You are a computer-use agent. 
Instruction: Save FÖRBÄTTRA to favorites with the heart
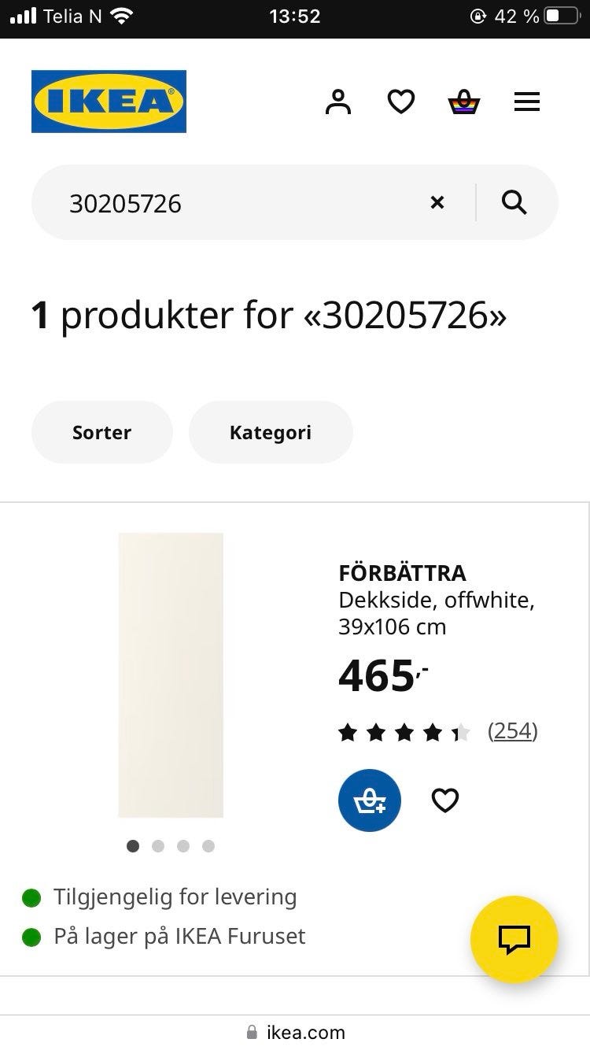pyautogui.click(x=445, y=800)
